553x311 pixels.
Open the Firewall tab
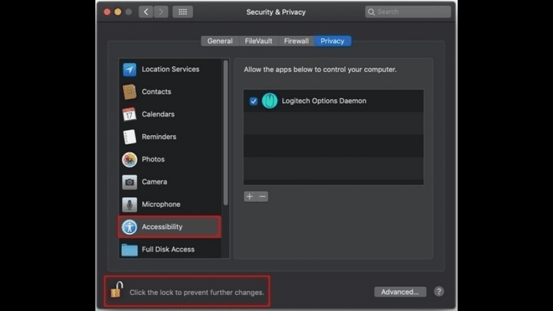(296, 41)
